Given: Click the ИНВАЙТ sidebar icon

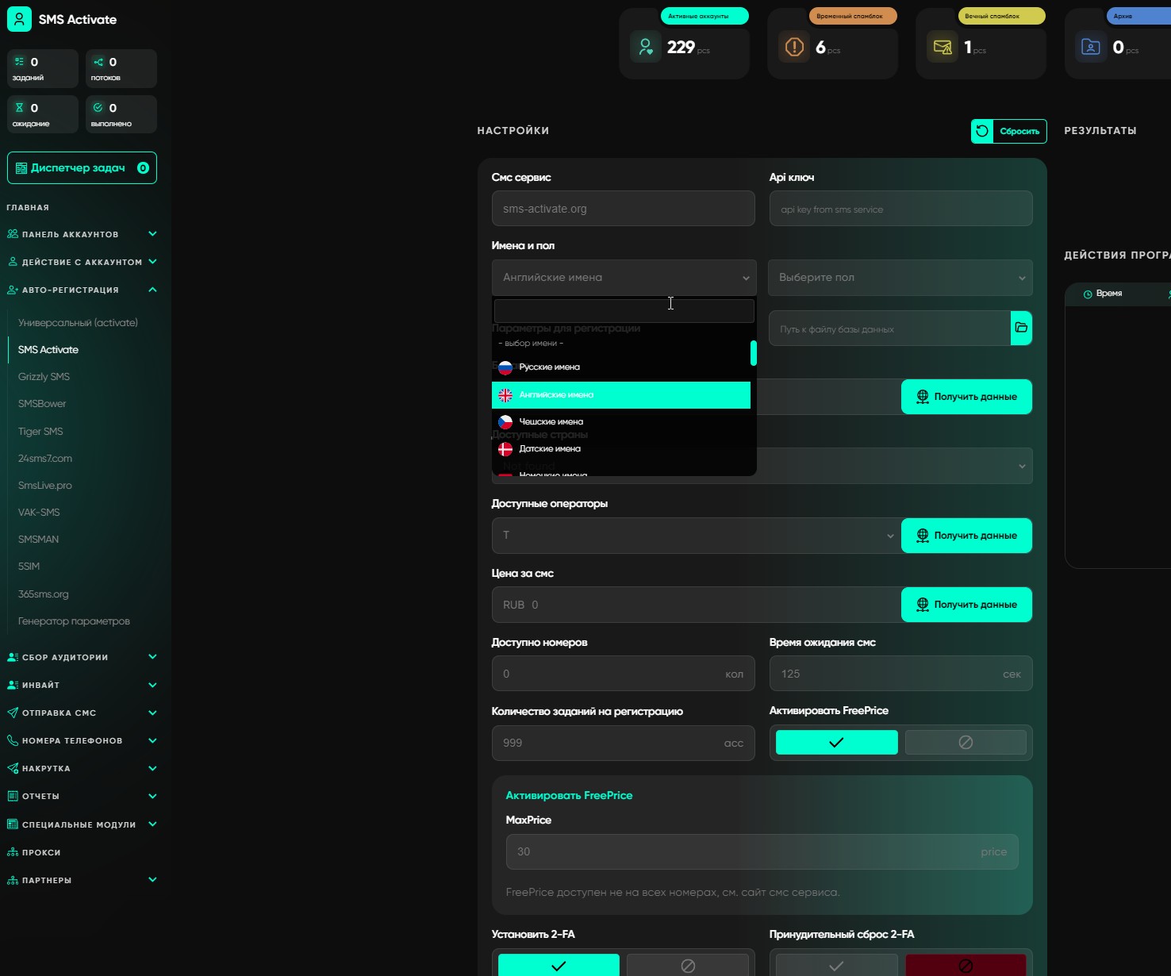Looking at the screenshot, I should click(12, 685).
